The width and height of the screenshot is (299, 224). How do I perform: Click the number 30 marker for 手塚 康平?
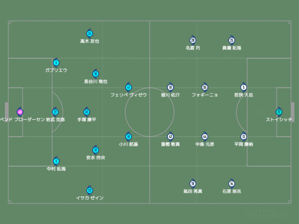87,112
